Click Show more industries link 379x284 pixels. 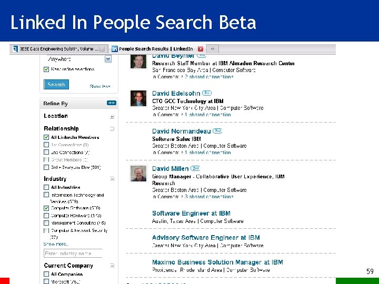56,244
